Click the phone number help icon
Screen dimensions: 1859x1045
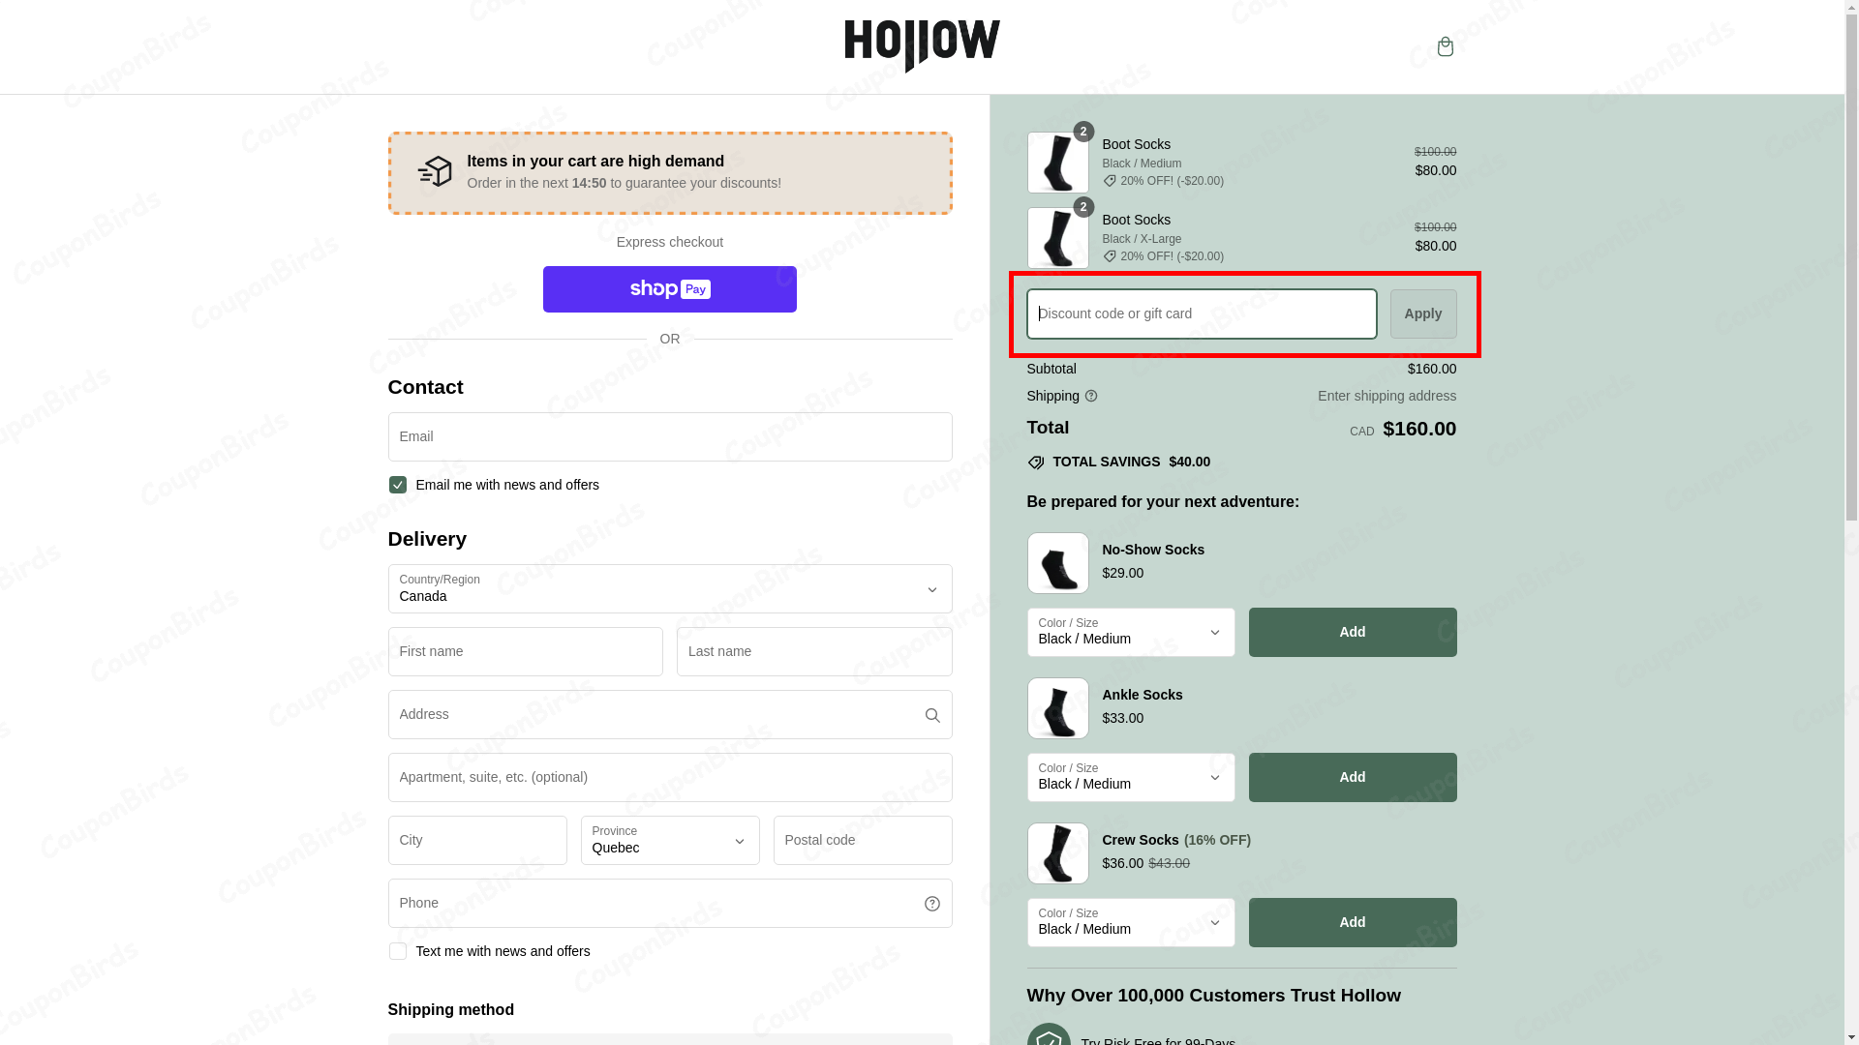point(931,903)
